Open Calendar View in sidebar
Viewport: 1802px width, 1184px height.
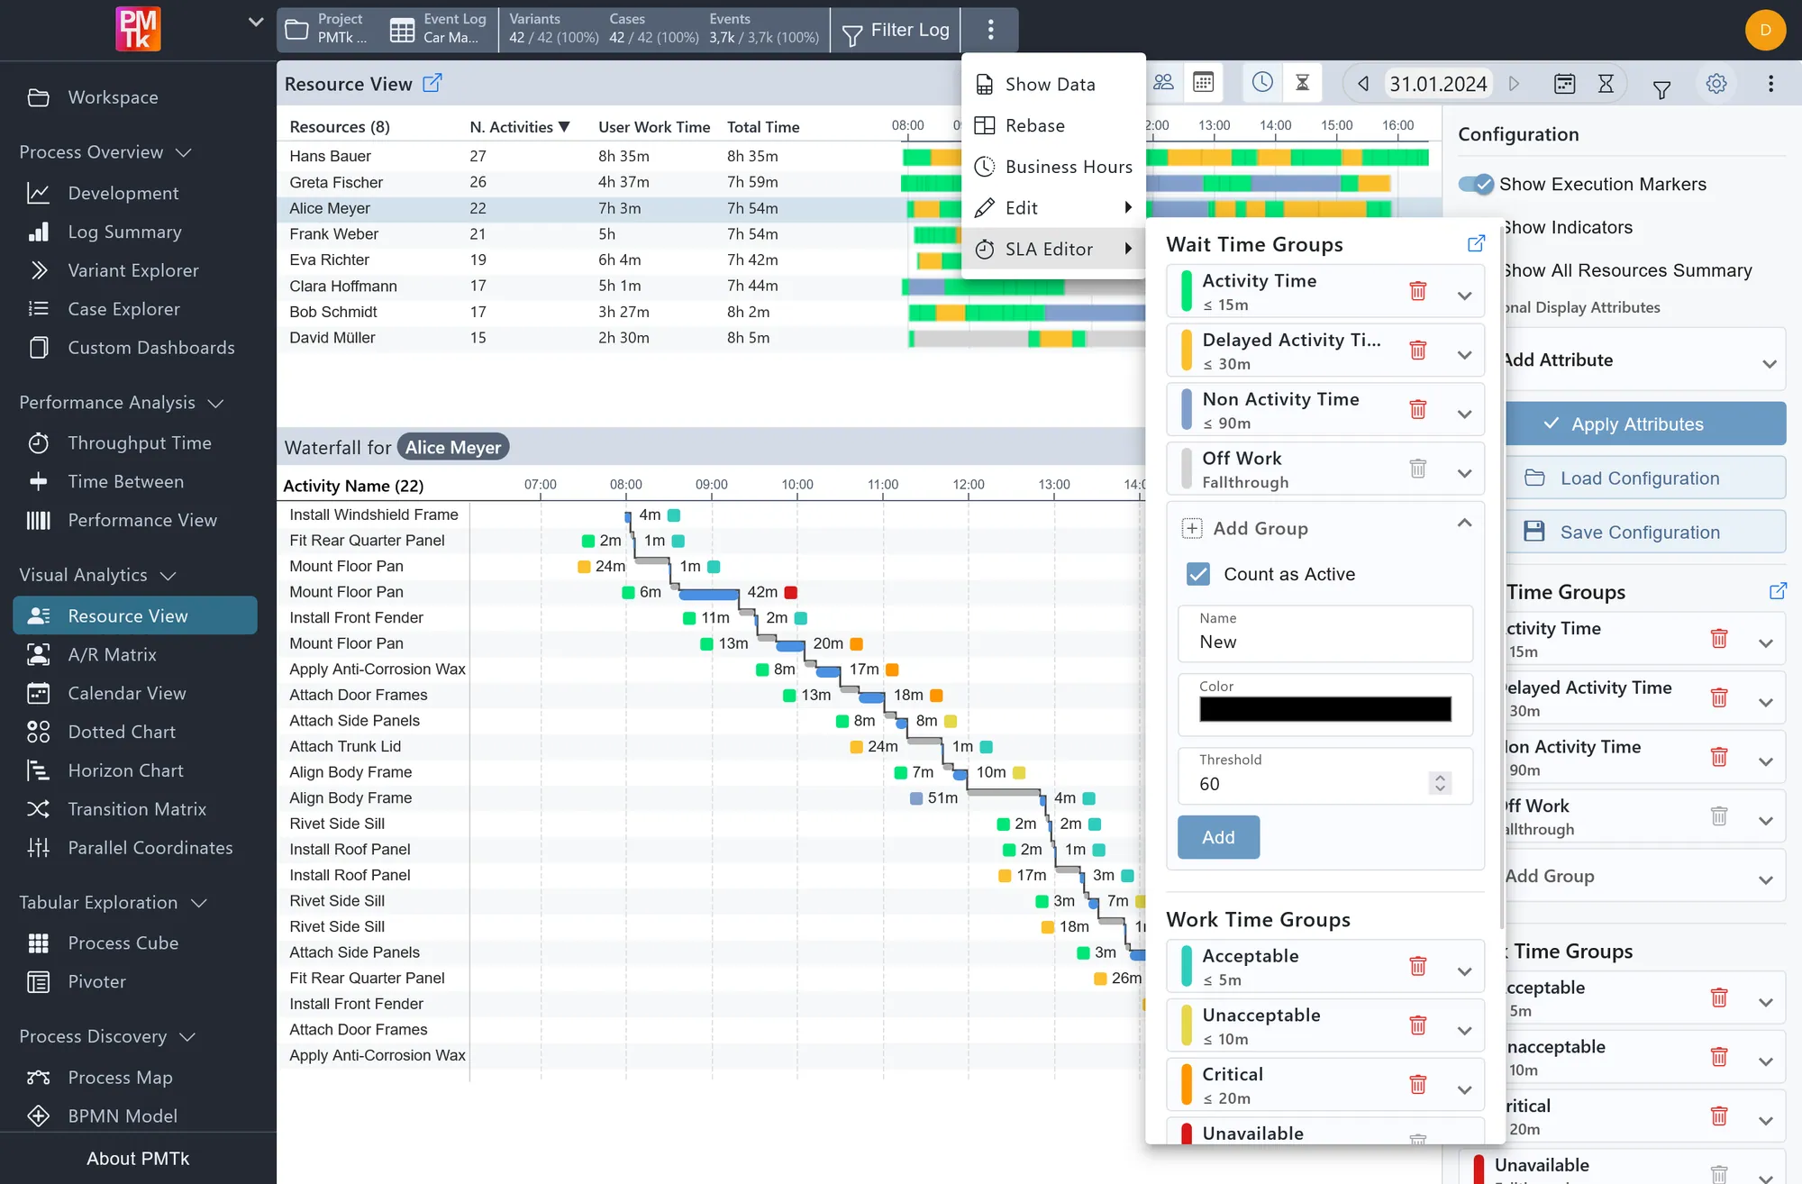pyautogui.click(x=135, y=693)
